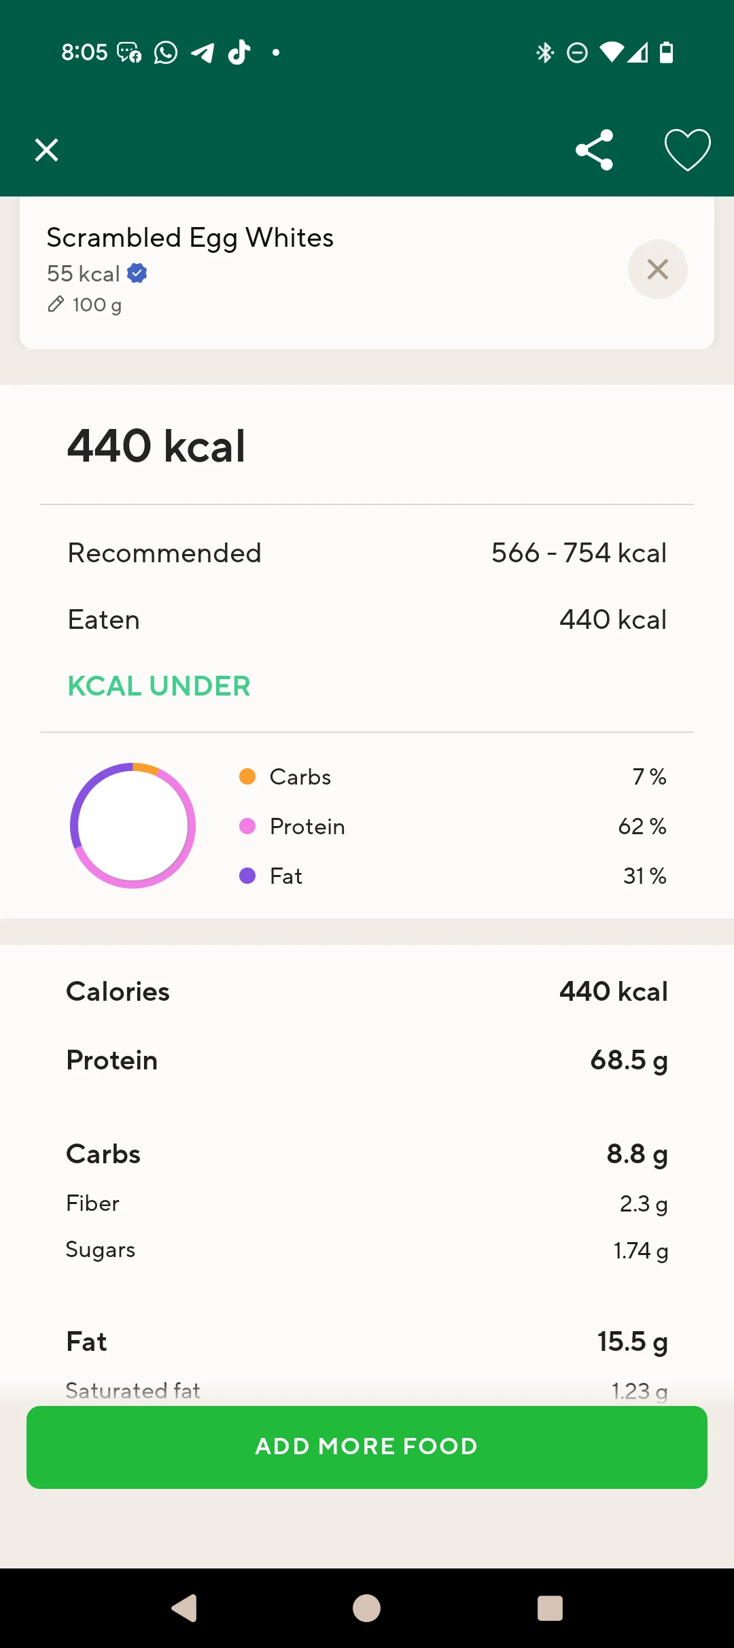The image size is (734, 1648).
Task: Tap the orange Carbs color dot
Action: [247, 776]
